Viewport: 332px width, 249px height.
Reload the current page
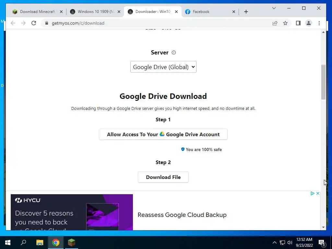pyautogui.click(x=34, y=23)
